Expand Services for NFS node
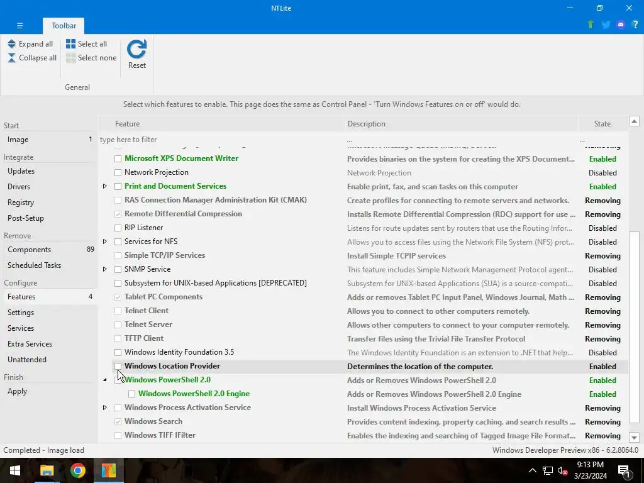Screen dimensions: 644x483 pyautogui.click(x=105, y=241)
